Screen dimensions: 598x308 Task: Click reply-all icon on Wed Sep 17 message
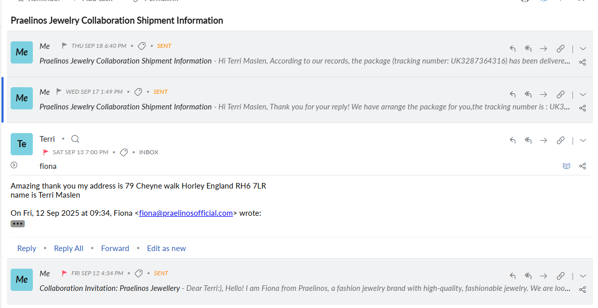click(528, 95)
